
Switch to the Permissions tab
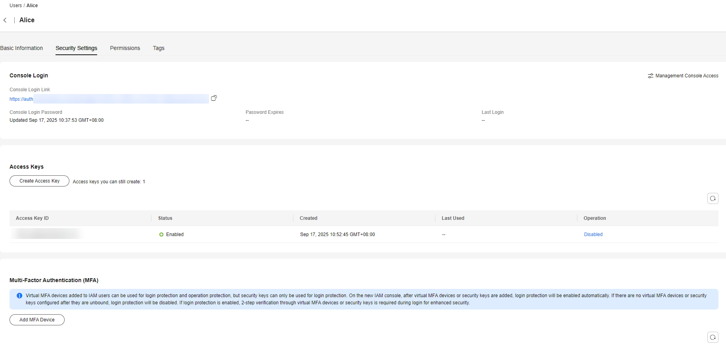coord(125,48)
